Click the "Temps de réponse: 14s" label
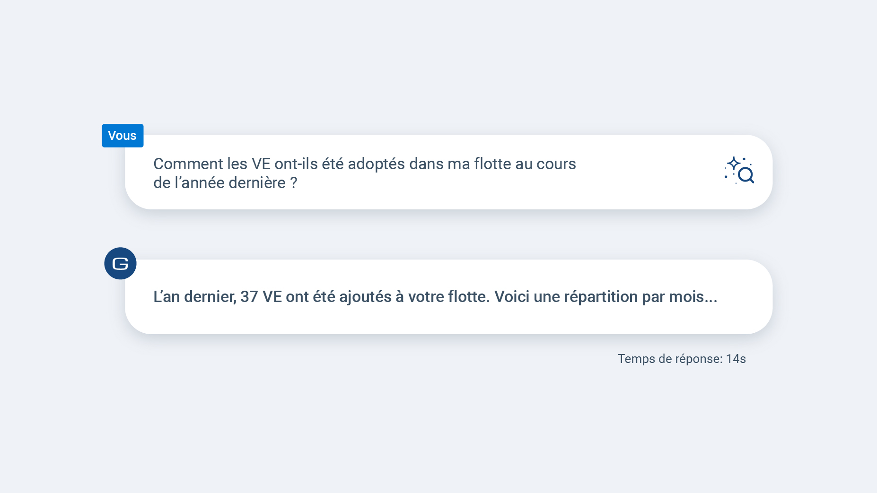Image resolution: width=877 pixels, height=493 pixels. (x=681, y=359)
